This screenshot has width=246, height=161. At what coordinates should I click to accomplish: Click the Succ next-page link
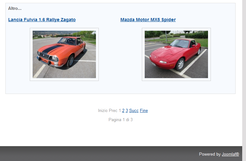(134, 110)
